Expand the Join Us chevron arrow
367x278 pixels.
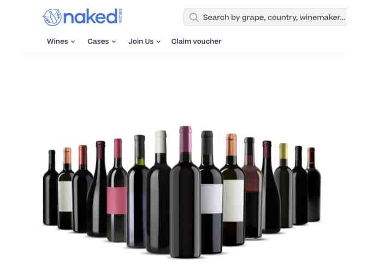(x=158, y=41)
